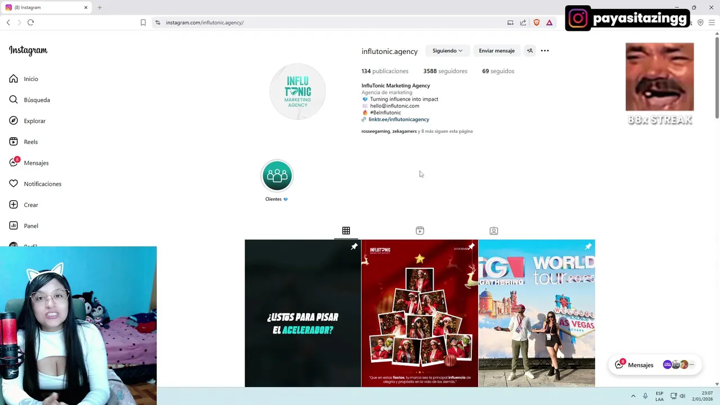Click the browser forward arrow
The height and width of the screenshot is (405, 720).
click(x=19, y=22)
